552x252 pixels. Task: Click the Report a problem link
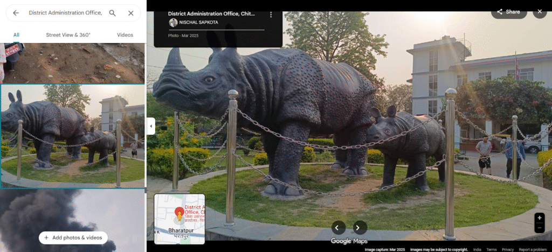point(533,249)
